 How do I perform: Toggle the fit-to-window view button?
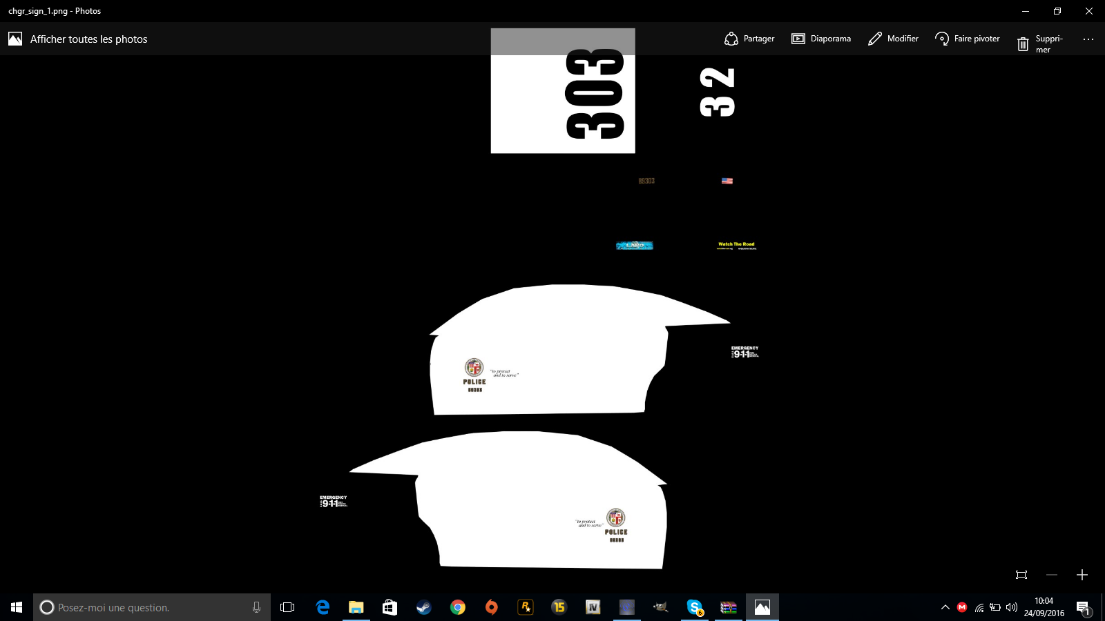click(1021, 575)
